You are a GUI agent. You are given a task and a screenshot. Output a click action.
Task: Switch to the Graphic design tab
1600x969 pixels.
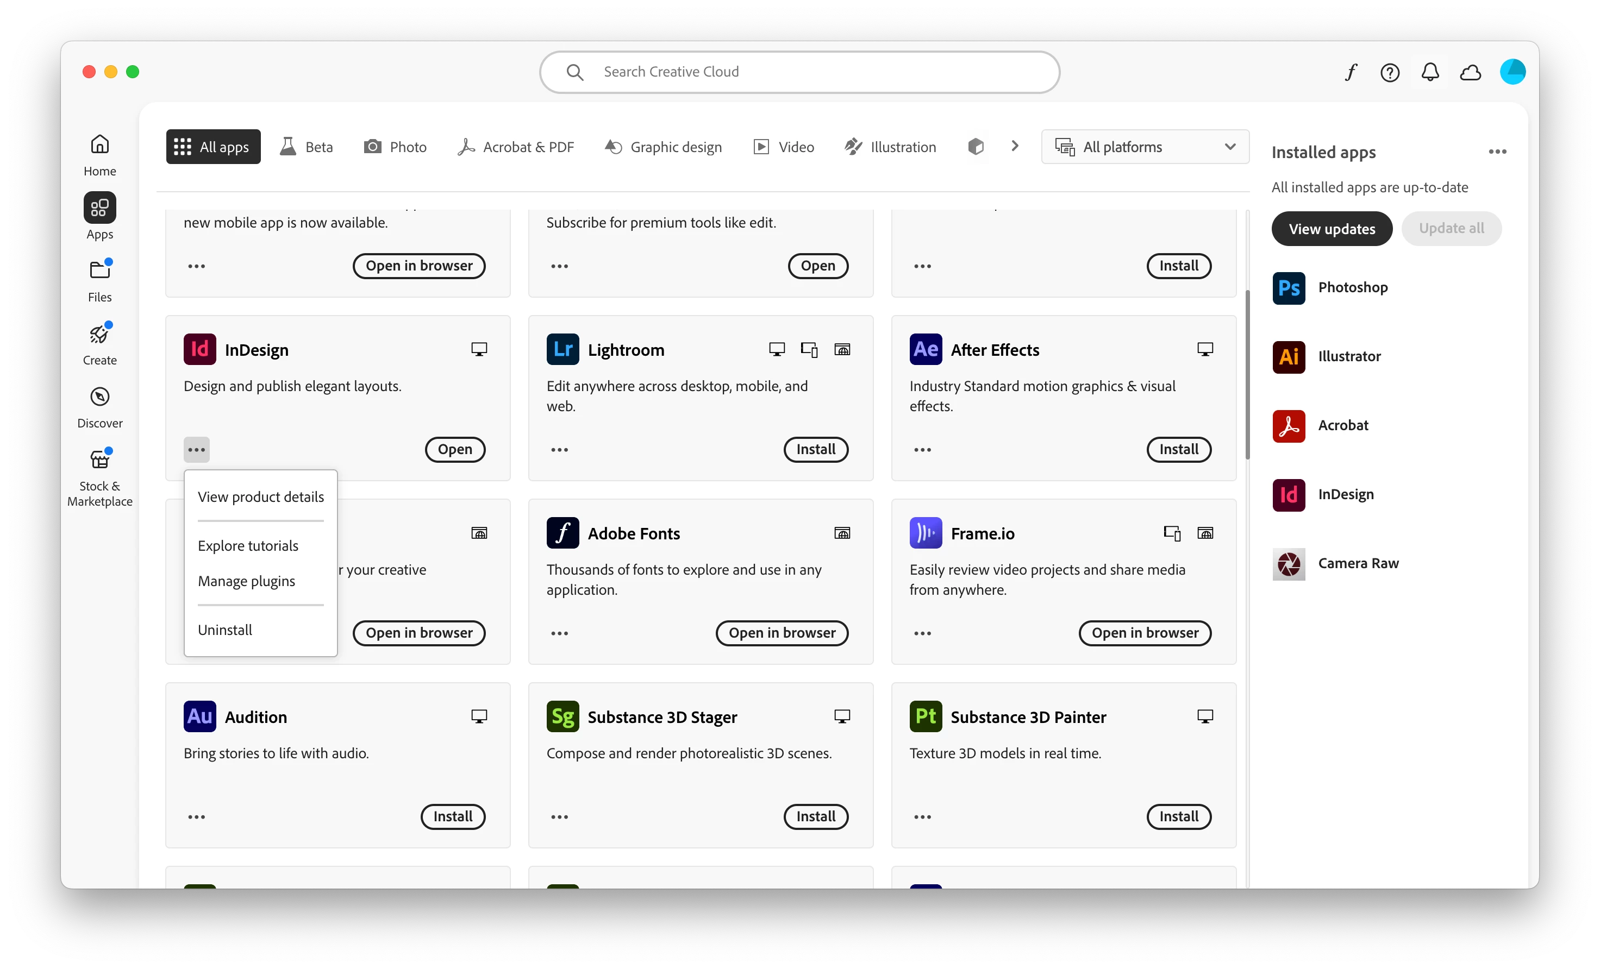[x=663, y=147]
